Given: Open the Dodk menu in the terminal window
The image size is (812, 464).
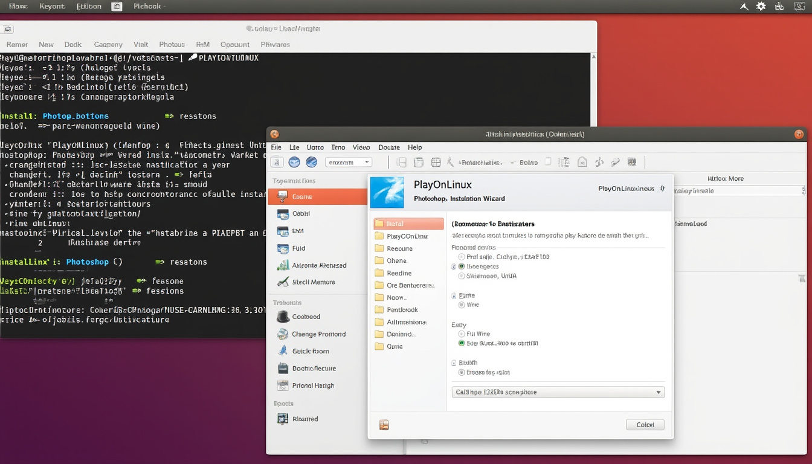Looking at the screenshot, I should (x=73, y=45).
